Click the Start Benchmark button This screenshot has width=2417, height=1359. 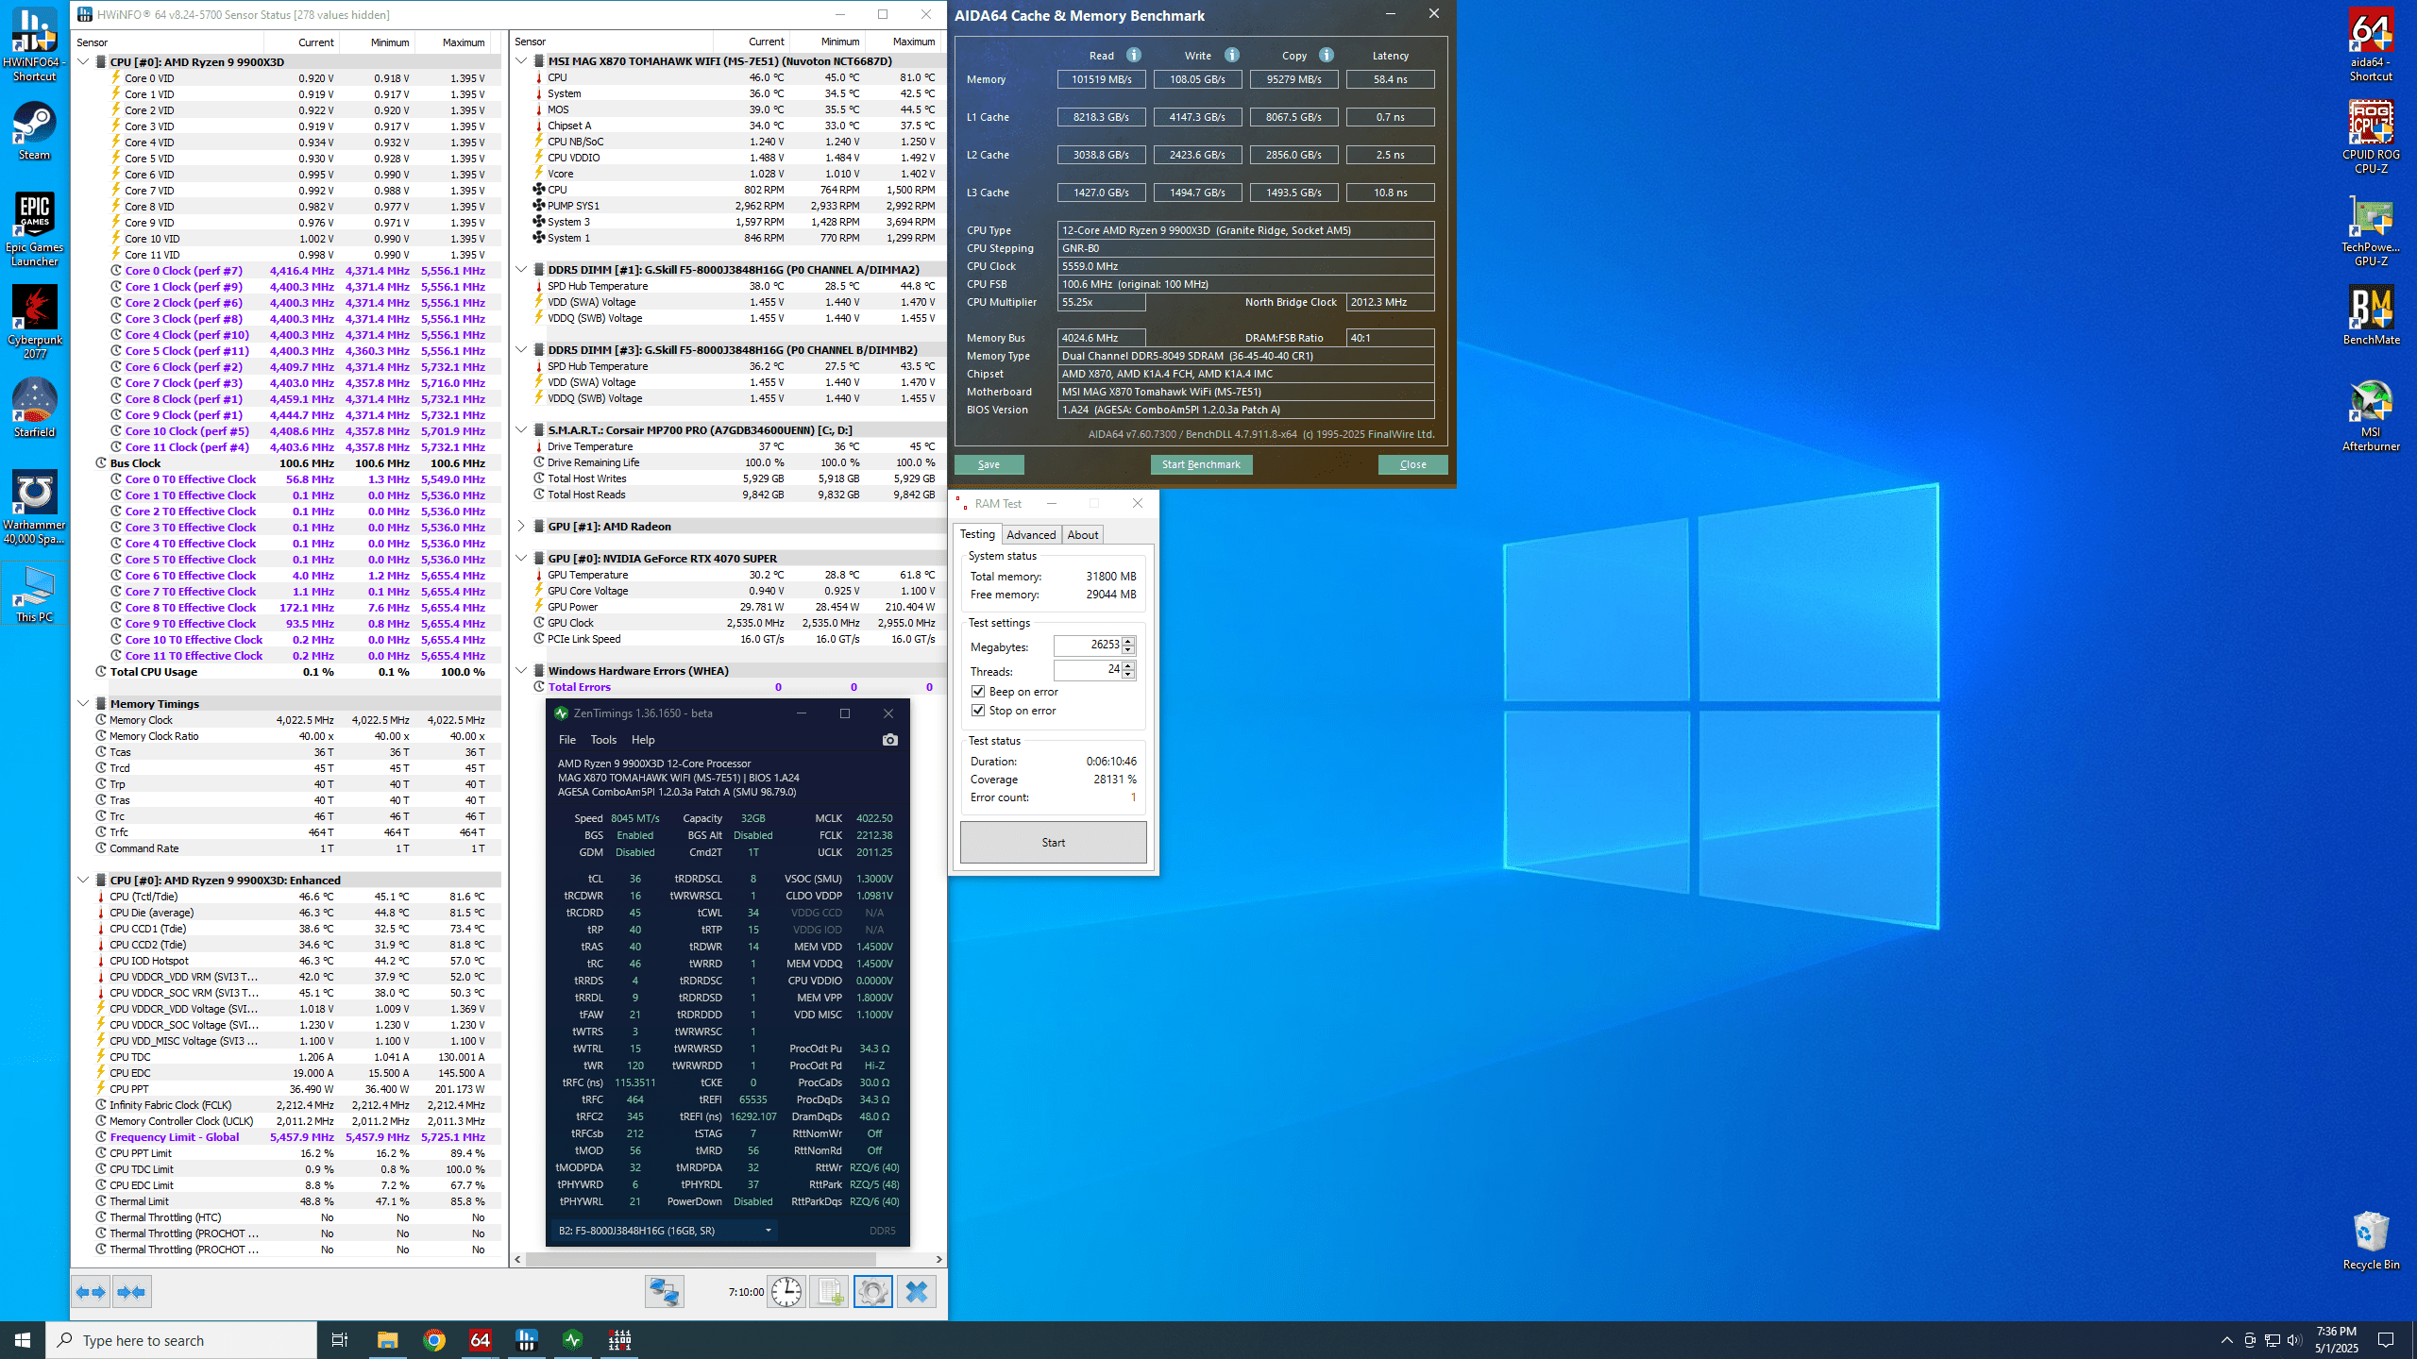[x=1201, y=464]
